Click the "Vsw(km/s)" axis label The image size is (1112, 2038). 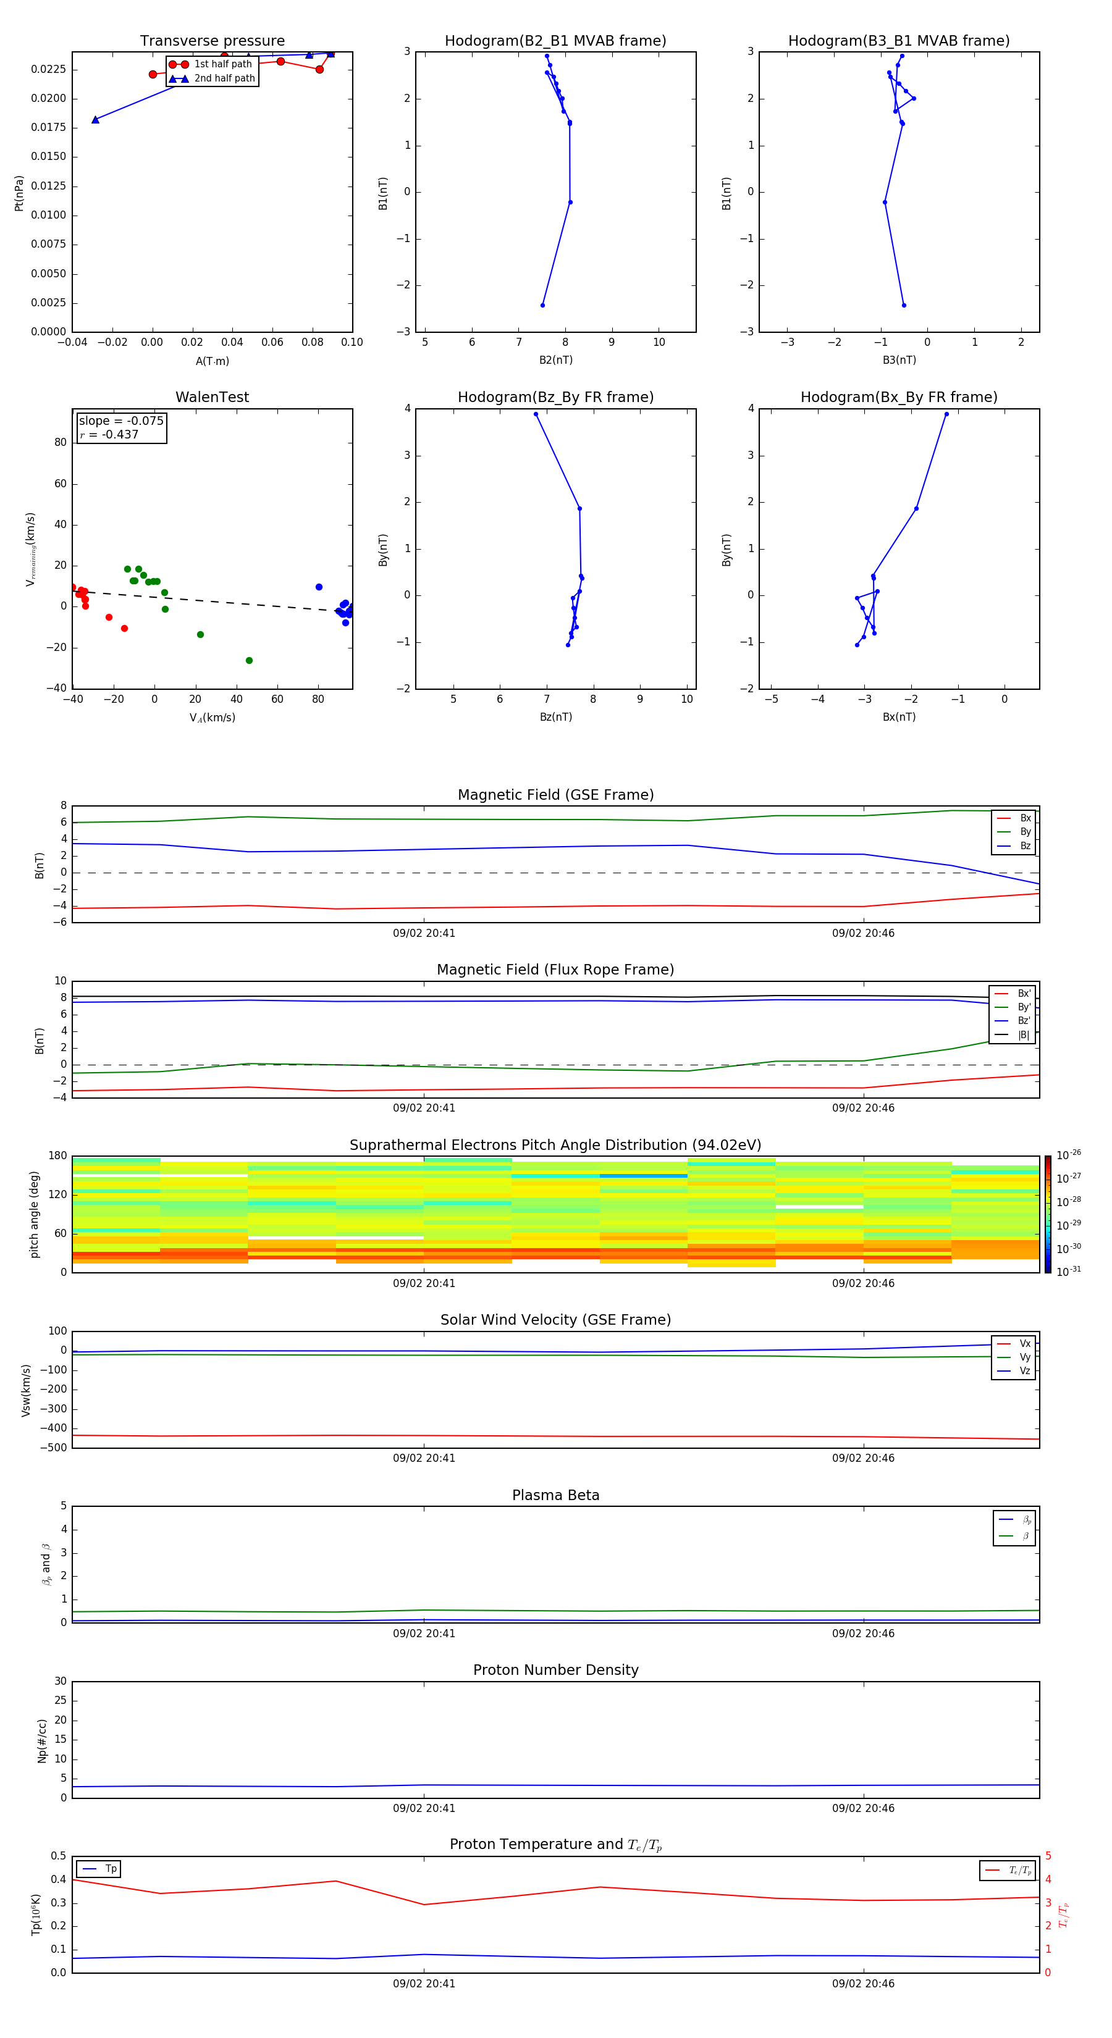tap(26, 1390)
